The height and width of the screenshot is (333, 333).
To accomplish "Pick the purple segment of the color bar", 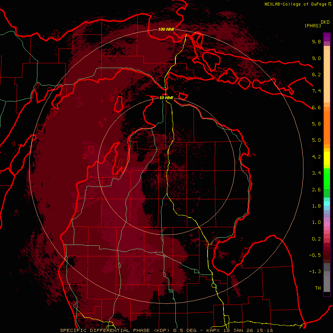I will [327, 37].
